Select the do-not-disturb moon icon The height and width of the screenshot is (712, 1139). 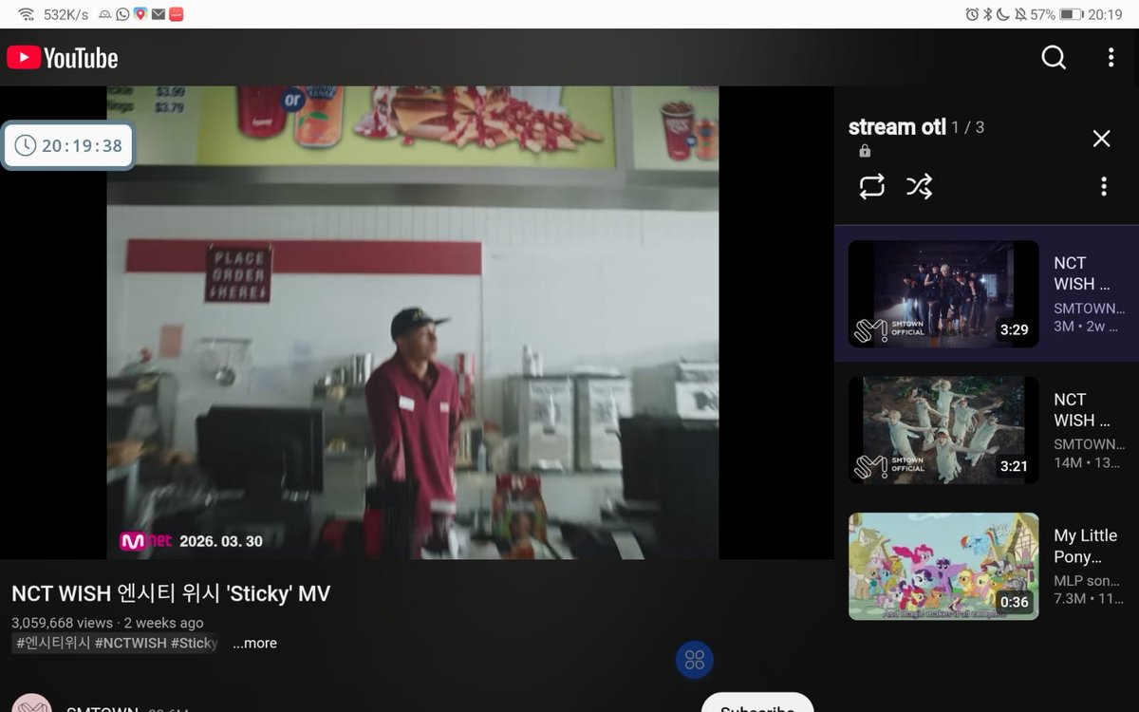coord(1003,14)
